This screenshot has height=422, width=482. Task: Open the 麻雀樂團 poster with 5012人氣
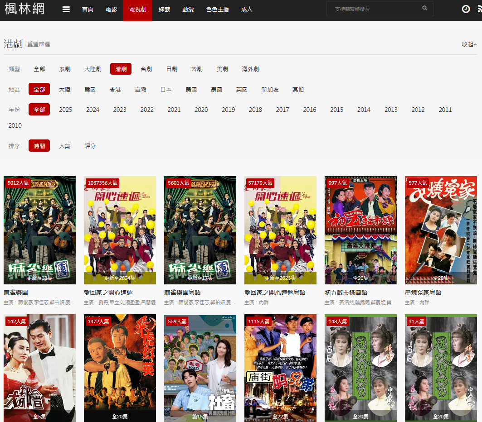click(39, 230)
